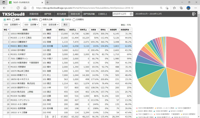200x118 pixels.
Task: Switch to 部門別詳細 tab
Action: 89,14
